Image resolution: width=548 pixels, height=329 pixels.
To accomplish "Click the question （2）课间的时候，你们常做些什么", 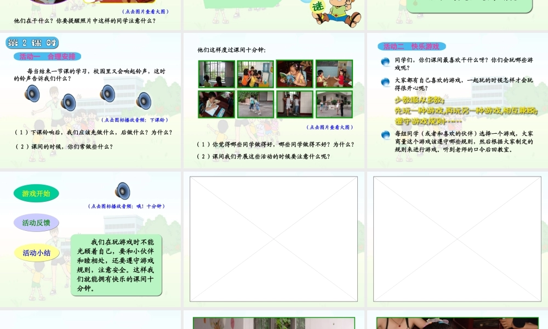I will click(64, 146).
